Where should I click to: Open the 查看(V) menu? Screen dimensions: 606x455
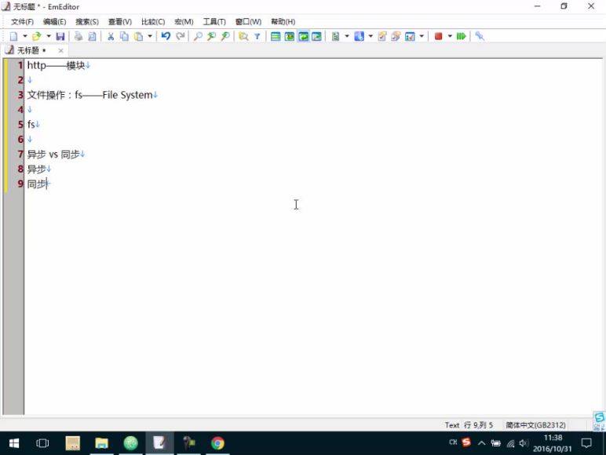point(120,22)
